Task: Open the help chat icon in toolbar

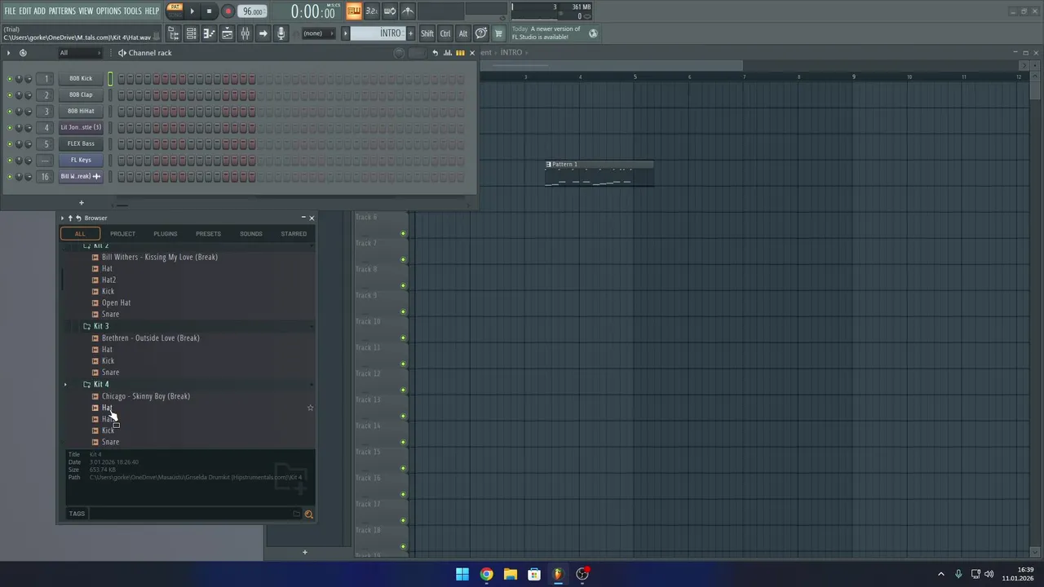Action: tap(481, 33)
